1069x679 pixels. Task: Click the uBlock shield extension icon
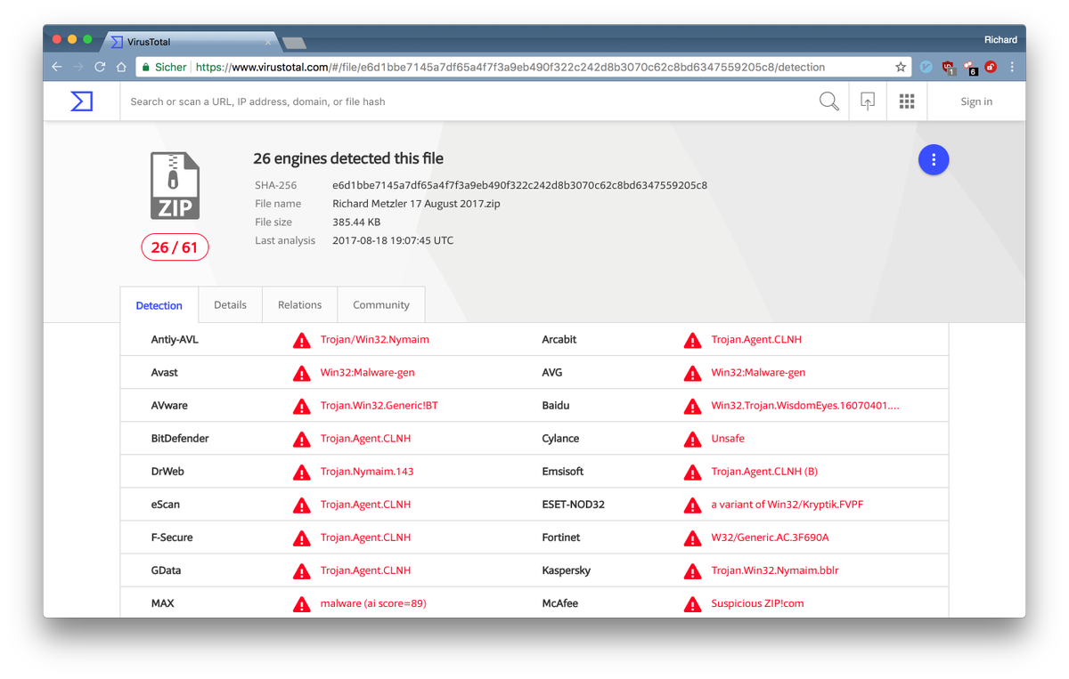point(948,67)
